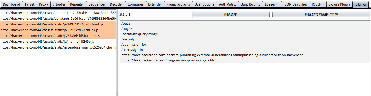Select the /security link entry

(x=245, y=39)
